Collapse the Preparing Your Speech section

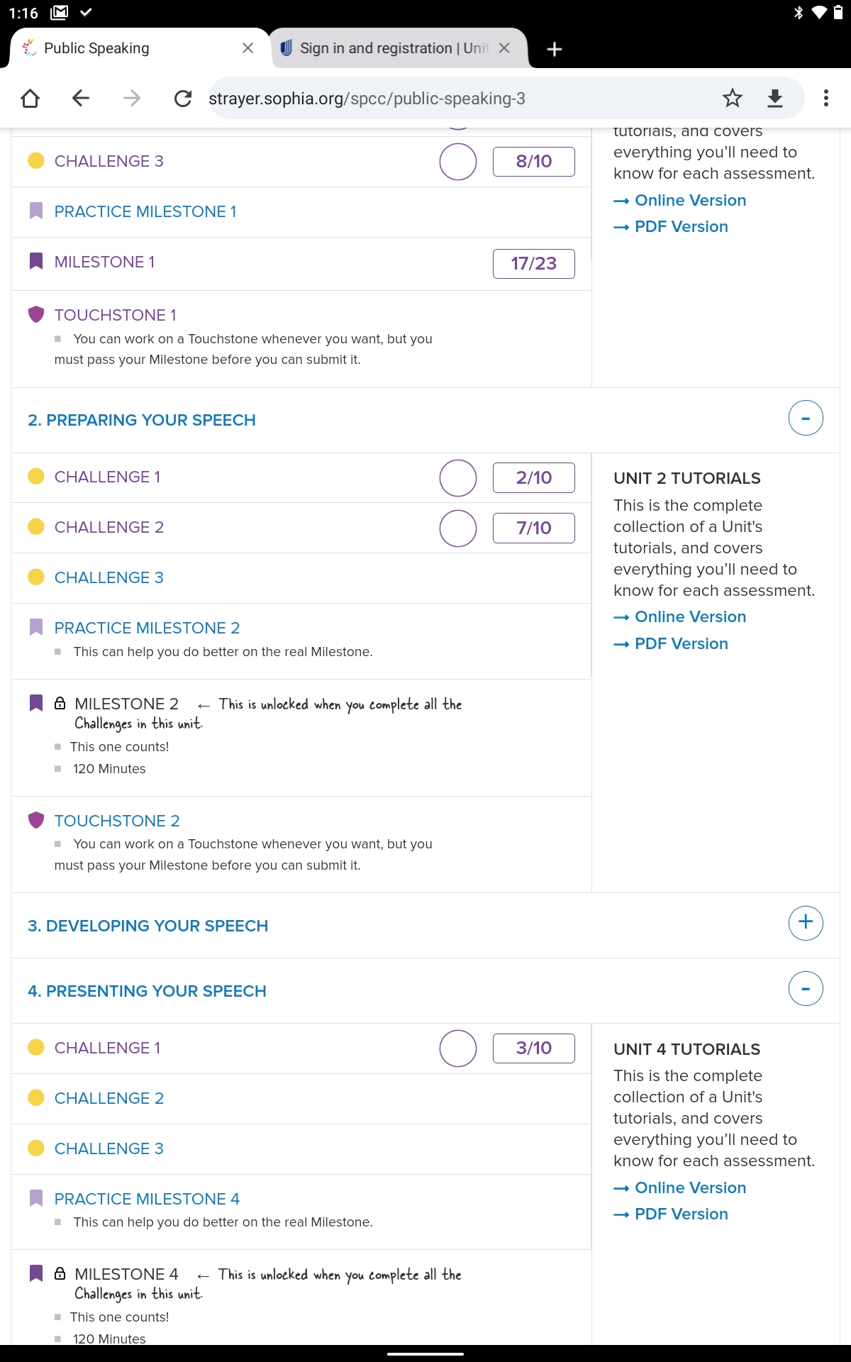(x=806, y=419)
